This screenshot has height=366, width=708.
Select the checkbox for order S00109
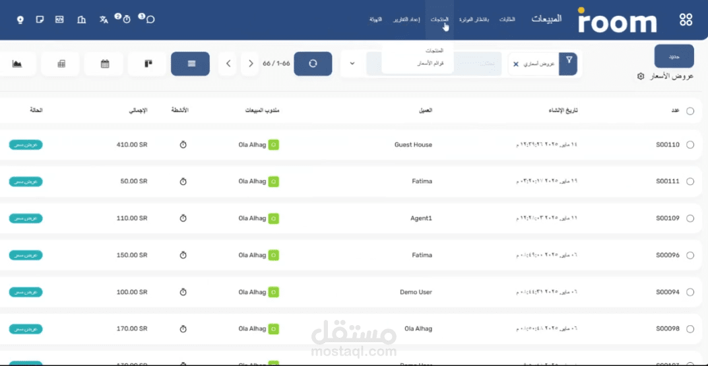[690, 218]
